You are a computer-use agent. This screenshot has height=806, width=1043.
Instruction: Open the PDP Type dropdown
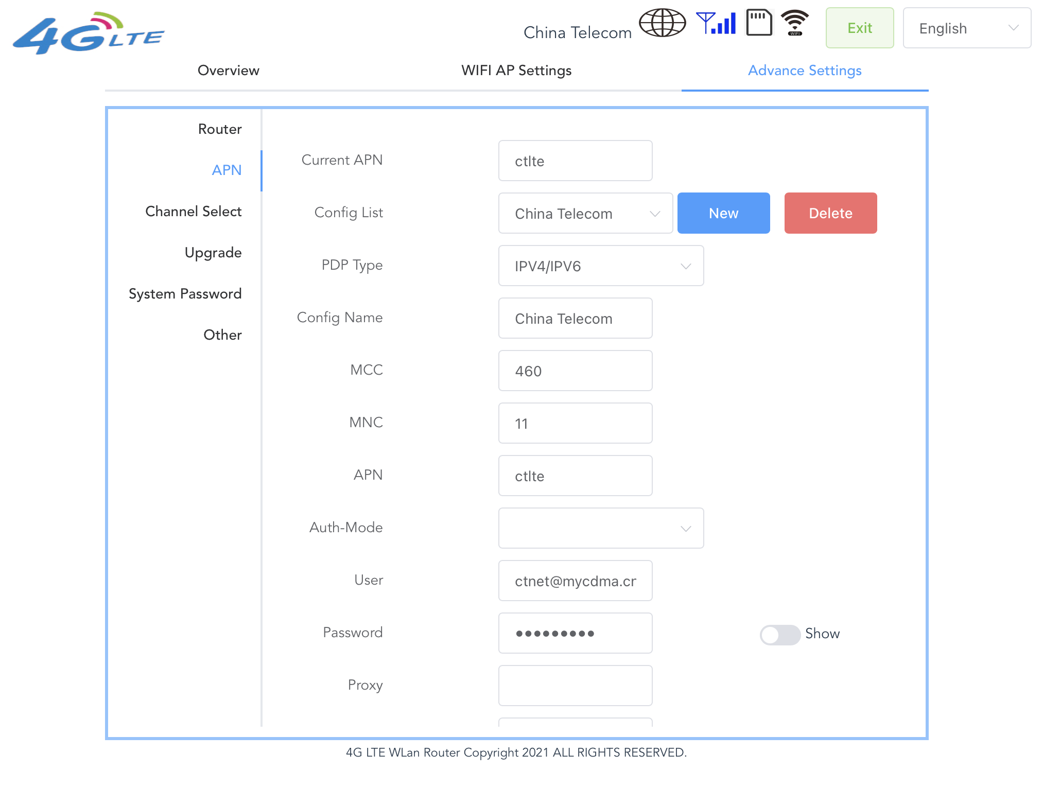tap(601, 266)
